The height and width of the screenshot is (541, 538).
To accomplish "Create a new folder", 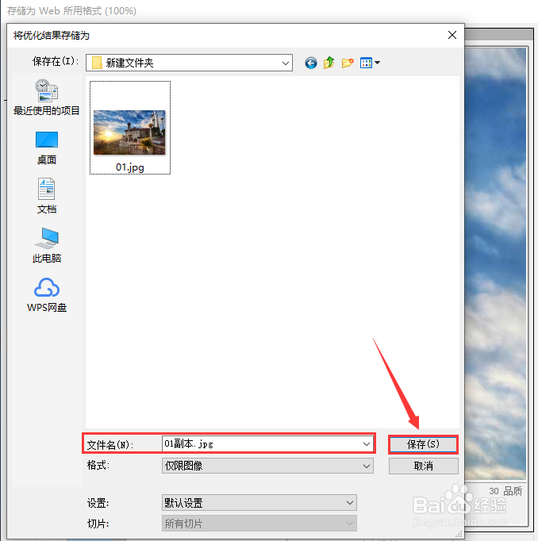I will [348, 63].
